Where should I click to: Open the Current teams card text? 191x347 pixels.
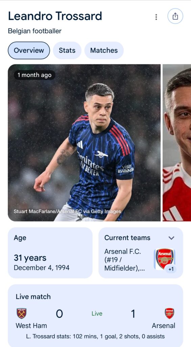pyautogui.click(x=125, y=260)
